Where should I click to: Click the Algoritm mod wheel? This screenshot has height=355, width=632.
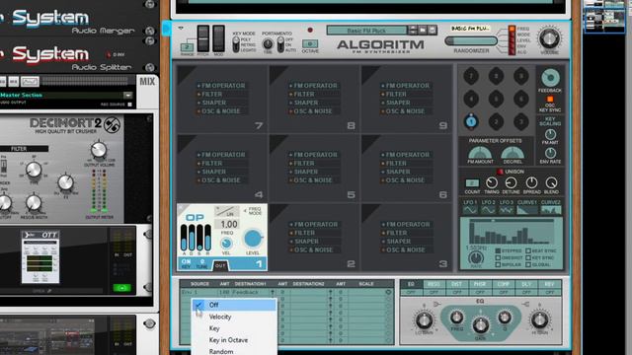click(x=218, y=37)
